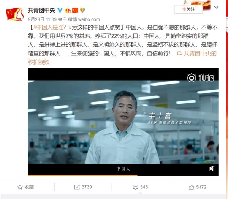The height and width of the screenshot is (199, 228).
Task: Unmute the video with speaker icon
Action: point(212,168)
